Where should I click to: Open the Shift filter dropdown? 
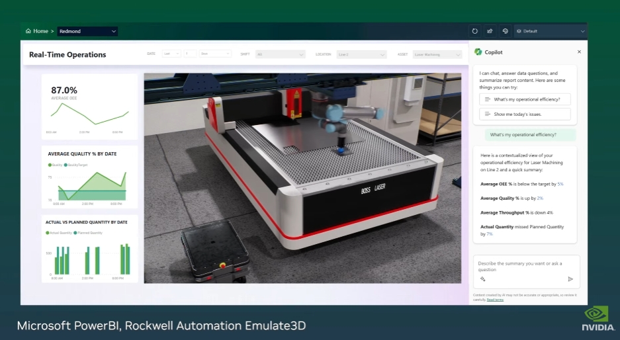click(280, 54)
